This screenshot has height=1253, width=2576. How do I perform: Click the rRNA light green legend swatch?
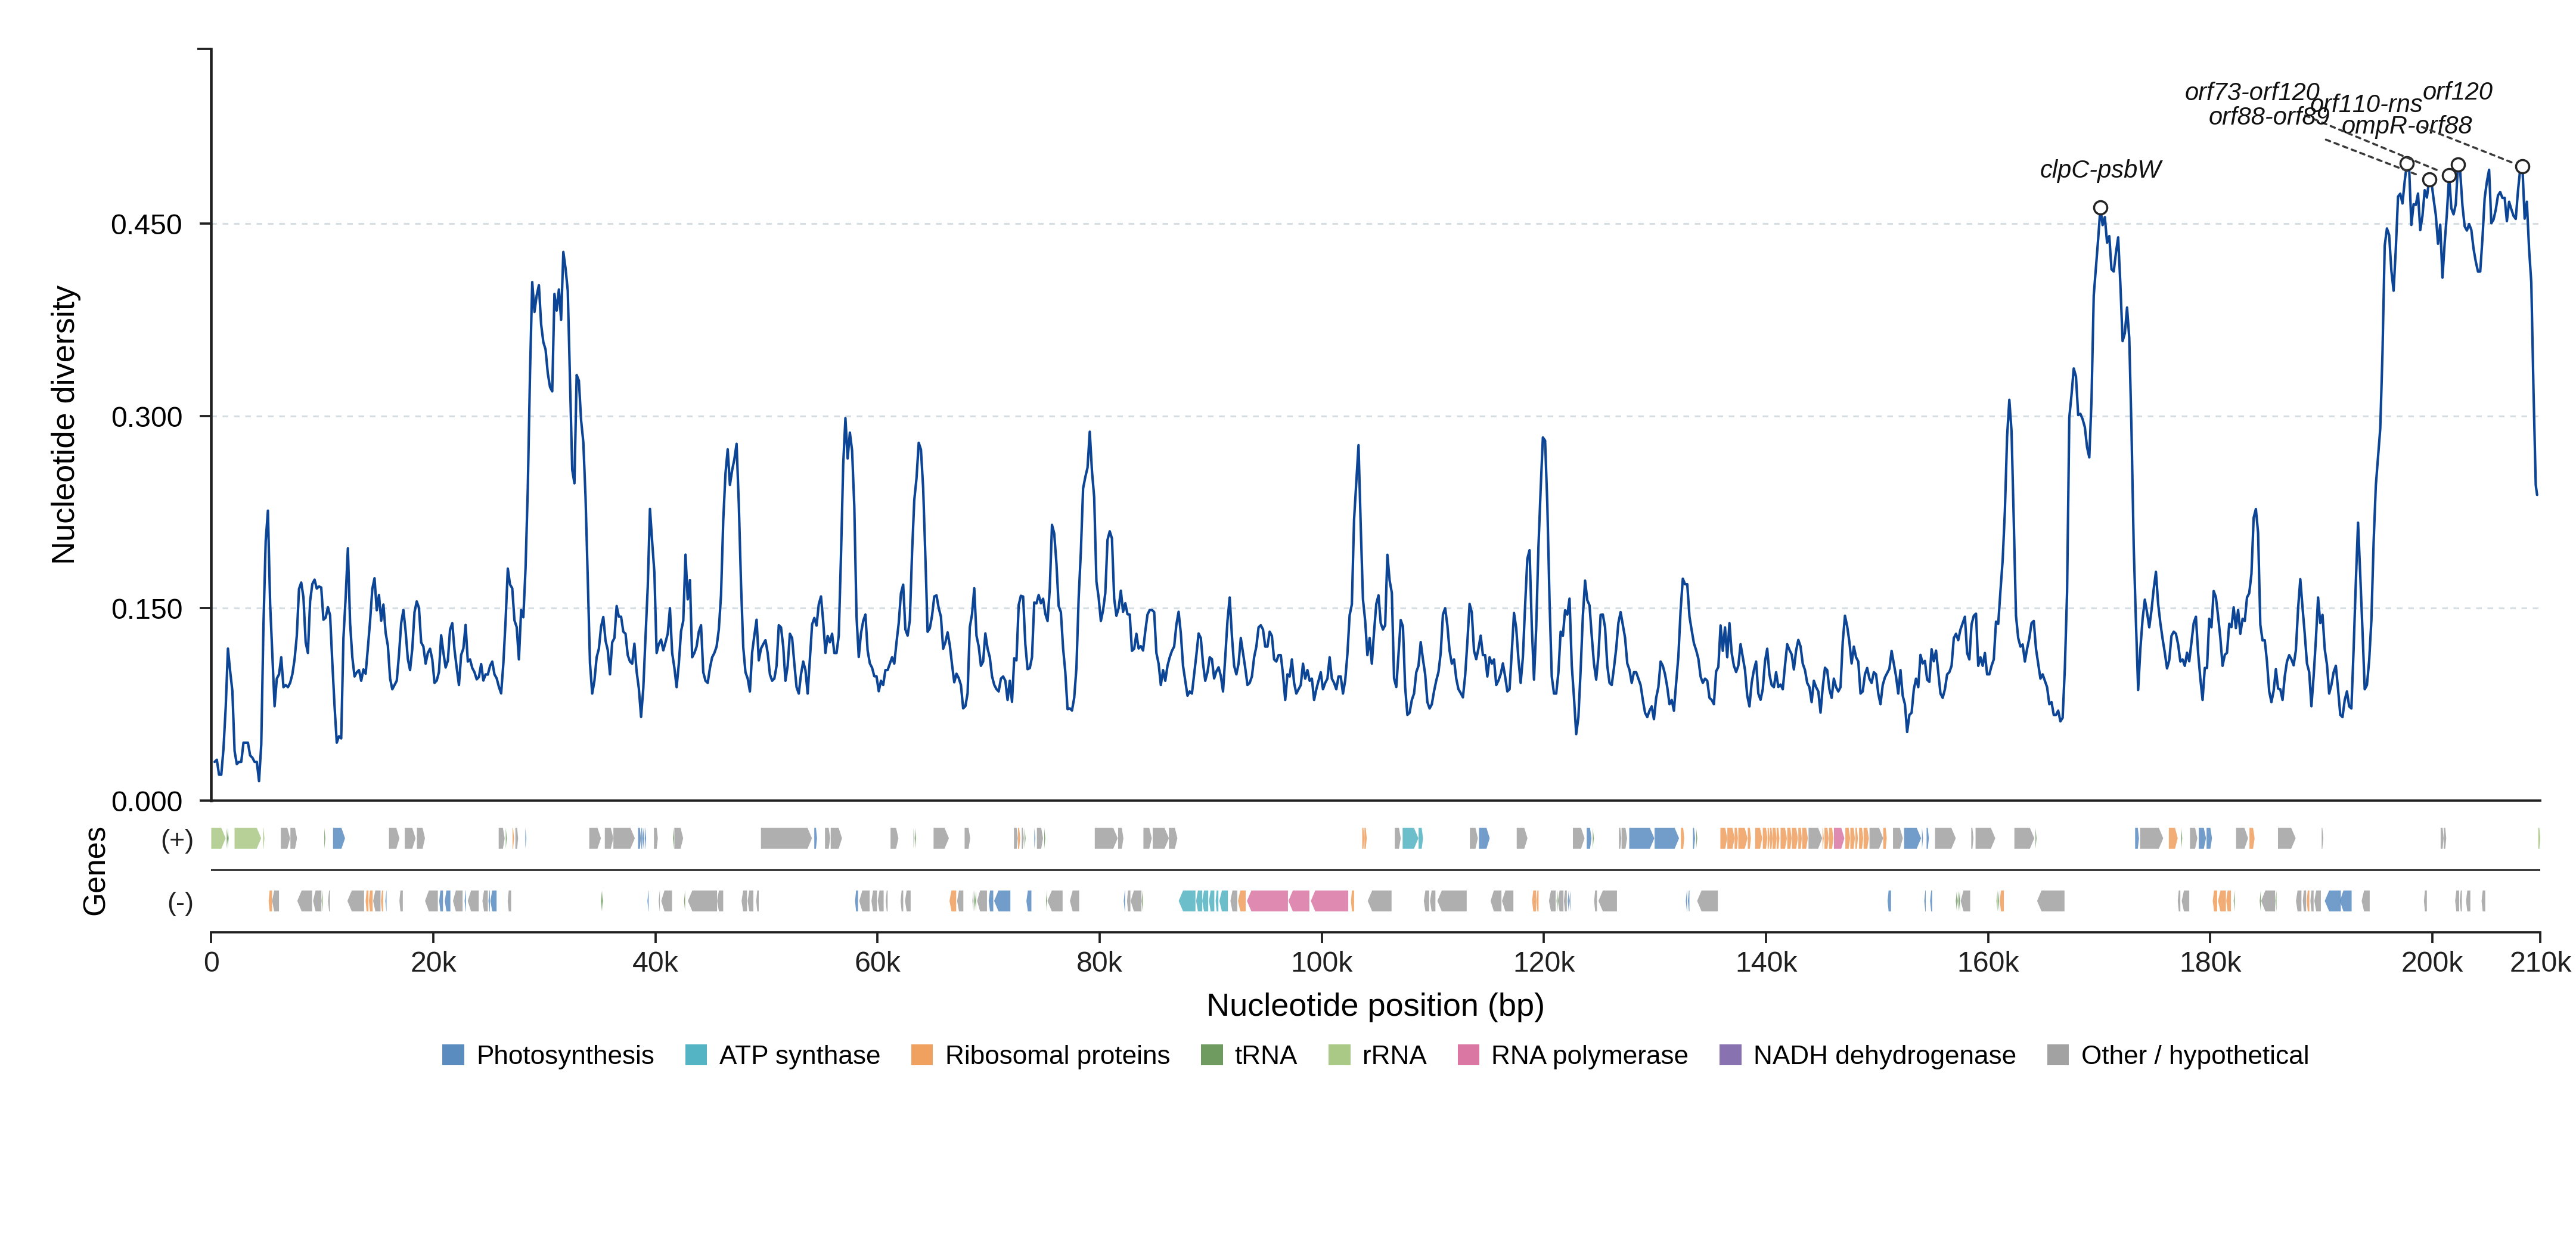[1339, 1055]
